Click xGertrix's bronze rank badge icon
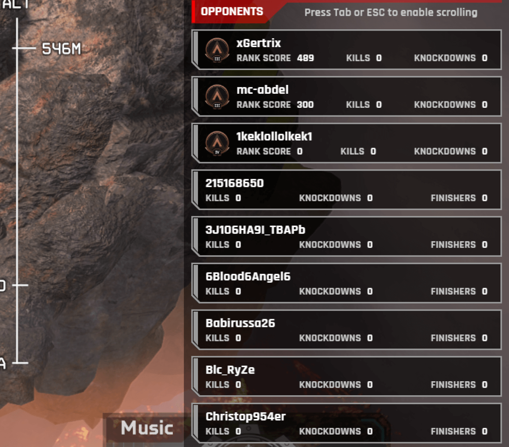509x447 pixels. [217, 50]
